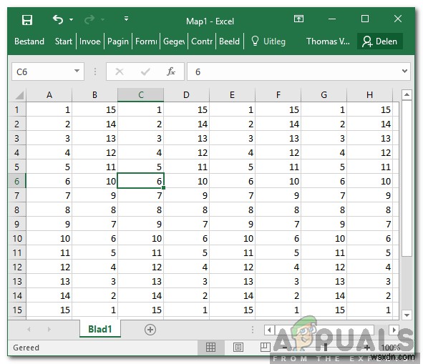The height and width of the screenshot is (364, 423).
Task: Select all cells with corner triangle
Action: (19, 95)
